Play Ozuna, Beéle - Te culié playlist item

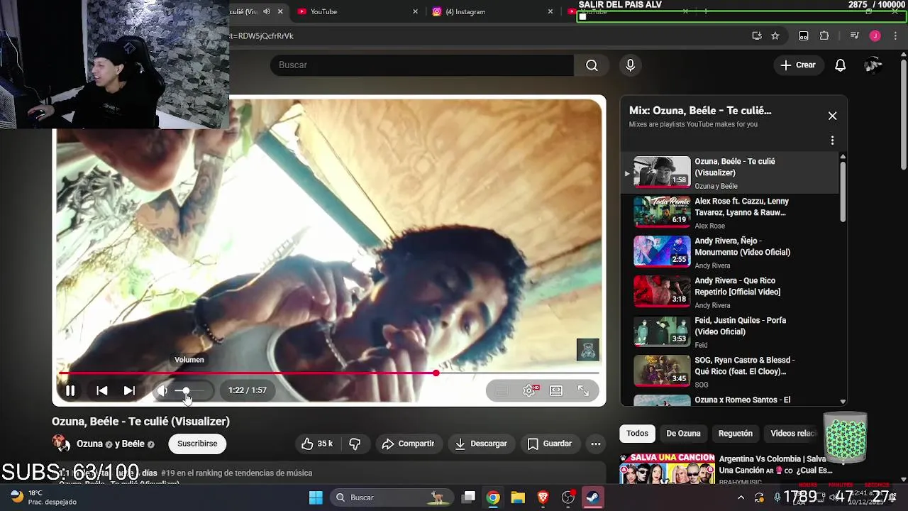click(x=729, y=173)
